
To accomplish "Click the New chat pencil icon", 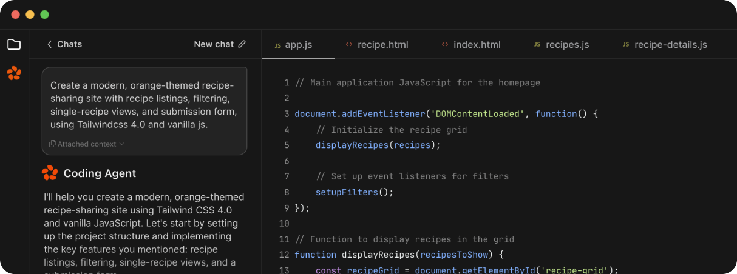I will click(x=242, y=44).
